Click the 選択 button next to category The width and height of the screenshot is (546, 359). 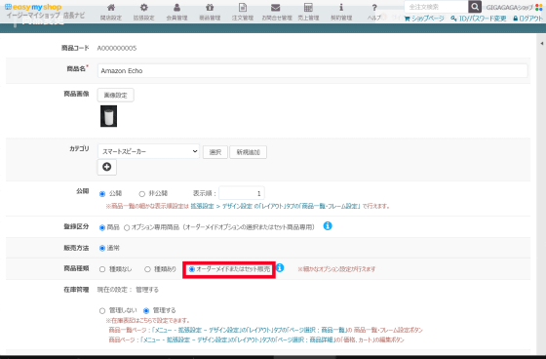pyautogui.click(x=215, y=152)
